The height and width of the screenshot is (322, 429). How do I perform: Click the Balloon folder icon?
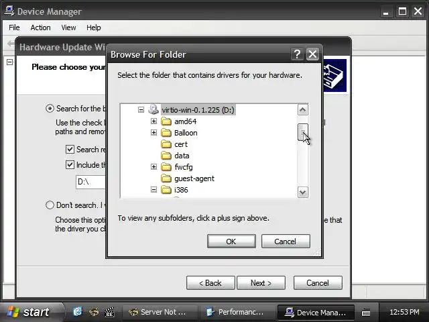(166, 133)
